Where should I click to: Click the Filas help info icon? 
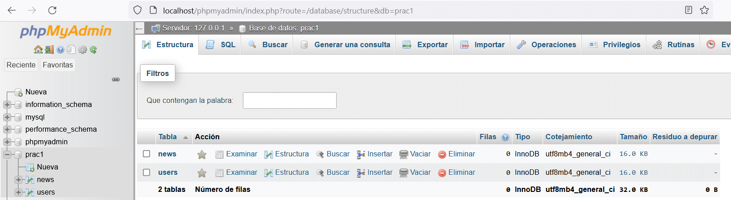pyautogui.click(x=505, y=138)
